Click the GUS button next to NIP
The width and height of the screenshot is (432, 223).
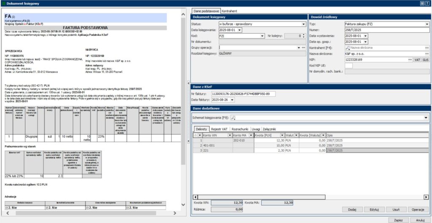425,60
